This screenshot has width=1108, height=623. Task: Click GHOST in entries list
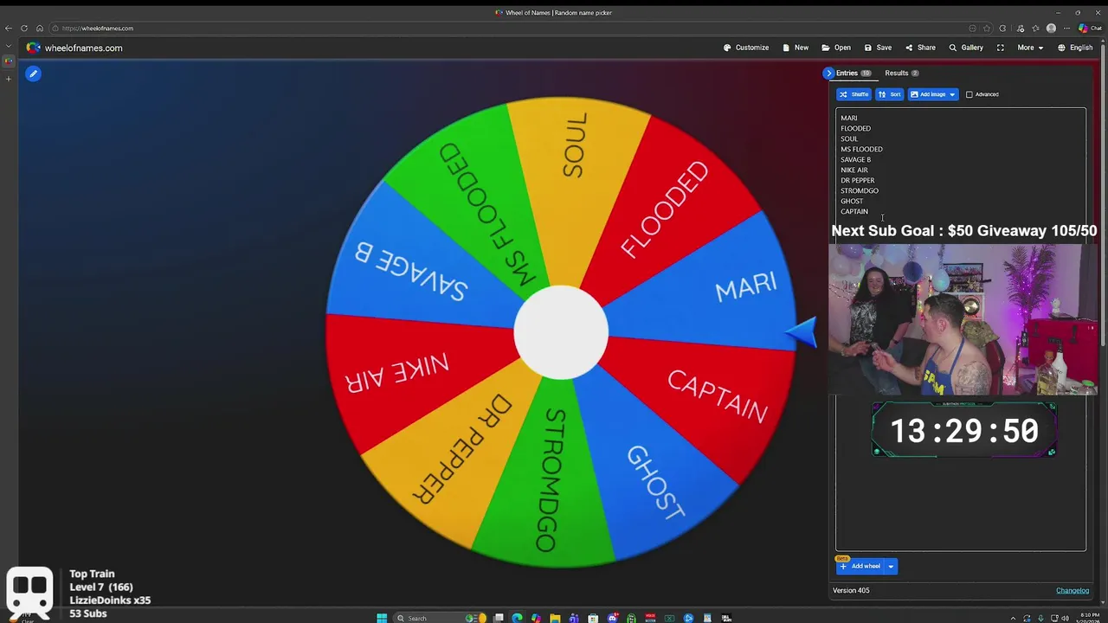click(851, 202)
